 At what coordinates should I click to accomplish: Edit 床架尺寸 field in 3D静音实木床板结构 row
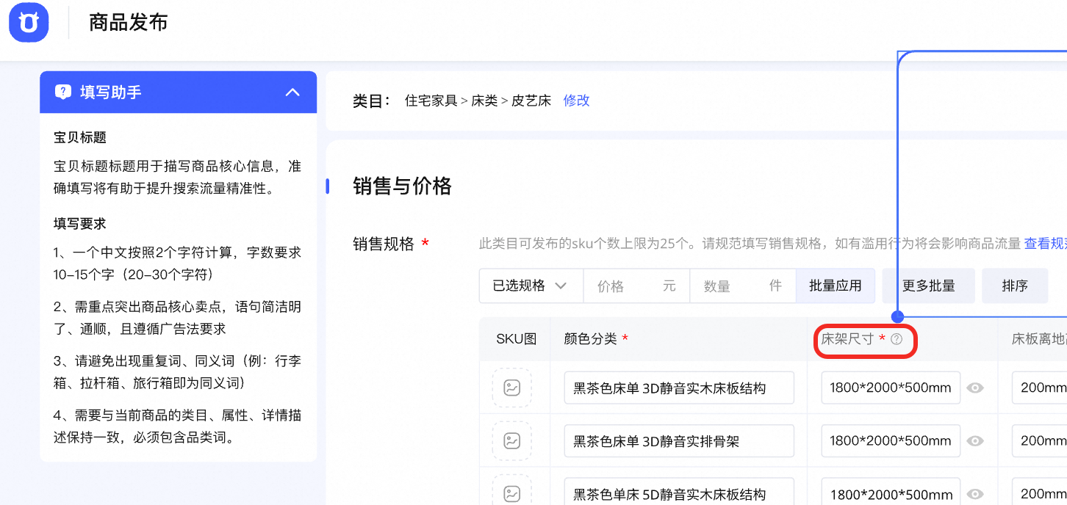coord(891,388)
